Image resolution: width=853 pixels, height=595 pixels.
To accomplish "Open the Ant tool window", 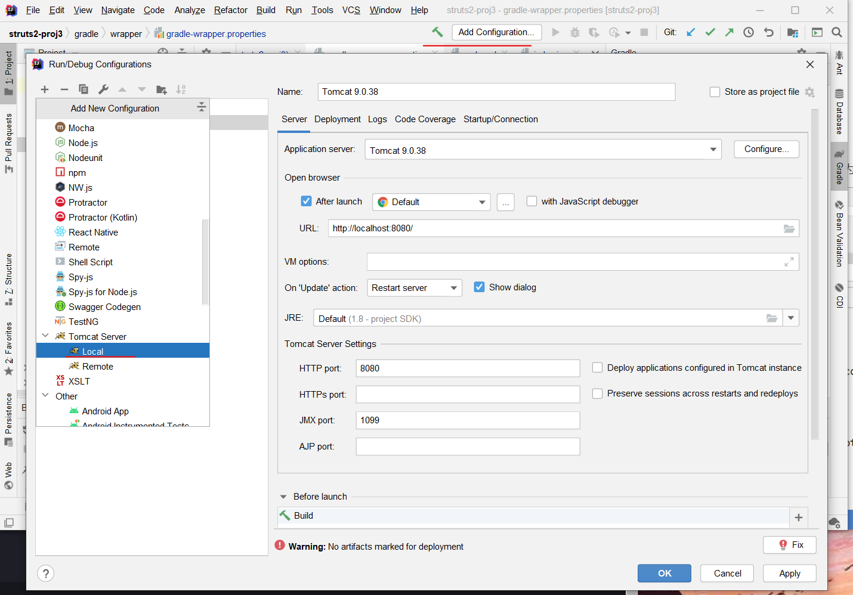I will [839, 63].
